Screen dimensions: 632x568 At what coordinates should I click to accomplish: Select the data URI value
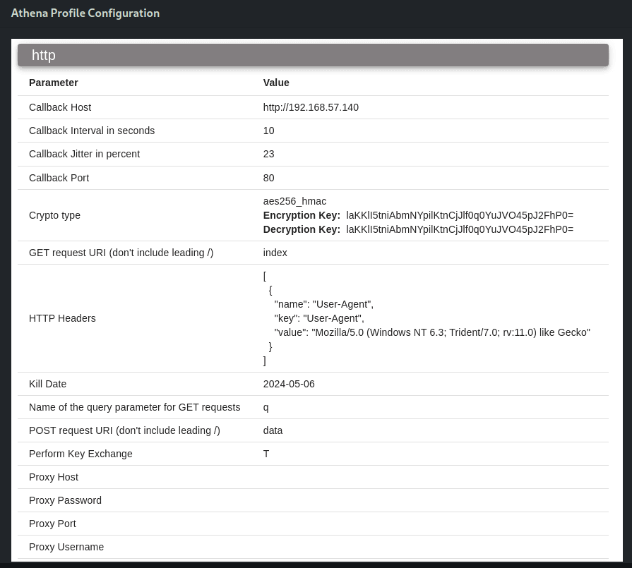point(273,430)
